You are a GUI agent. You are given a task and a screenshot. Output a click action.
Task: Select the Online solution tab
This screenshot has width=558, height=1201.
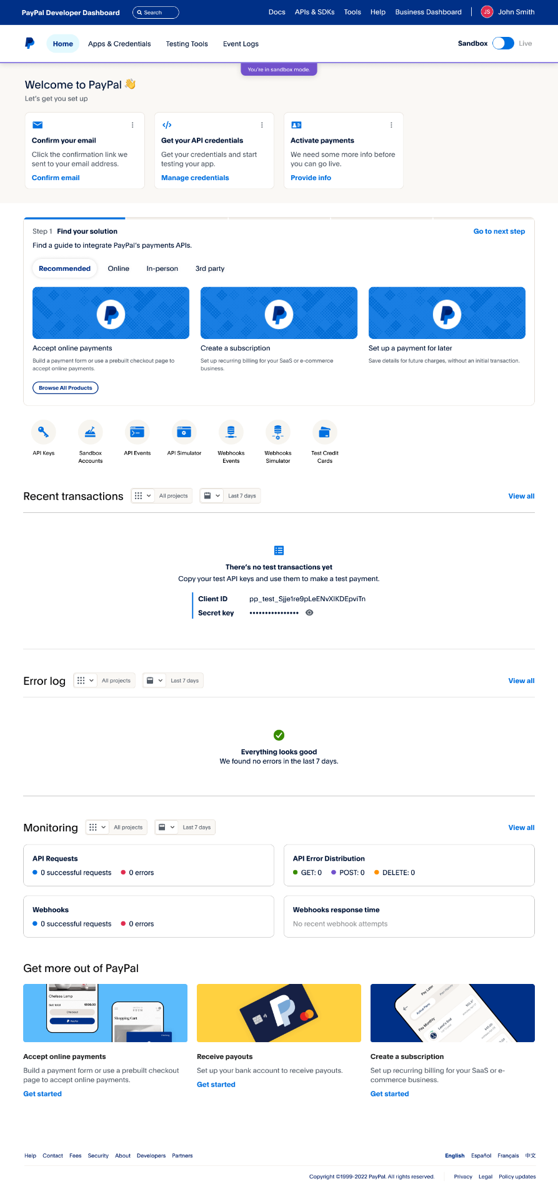click(119, 268)
